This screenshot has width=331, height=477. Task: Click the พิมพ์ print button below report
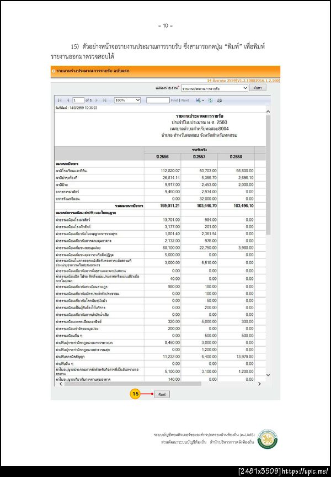[162, 394]
